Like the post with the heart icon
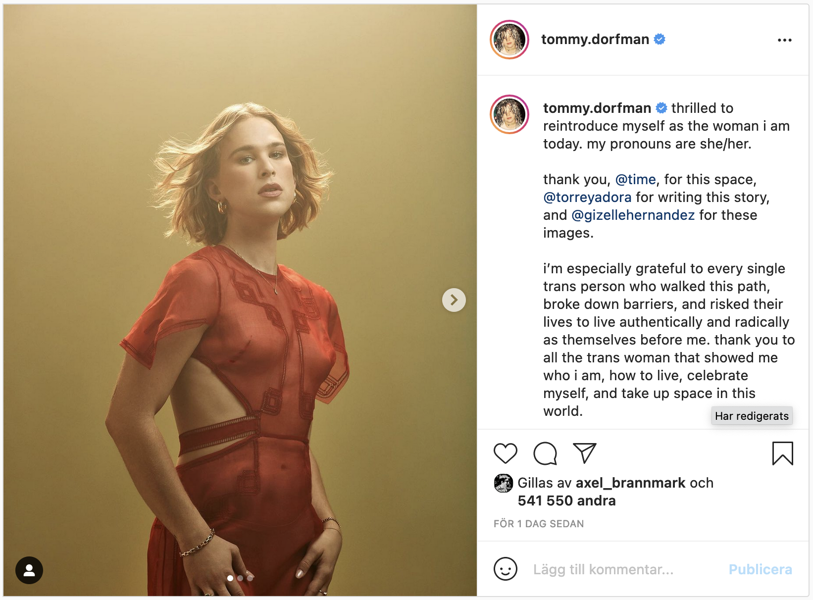 click(505, 453)
